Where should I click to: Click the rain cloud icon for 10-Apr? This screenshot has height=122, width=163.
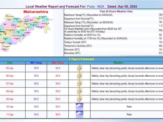[80, 107]
